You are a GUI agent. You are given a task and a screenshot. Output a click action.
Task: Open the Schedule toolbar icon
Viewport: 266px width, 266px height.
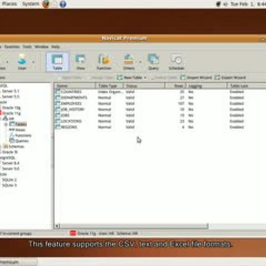(177, 62)
